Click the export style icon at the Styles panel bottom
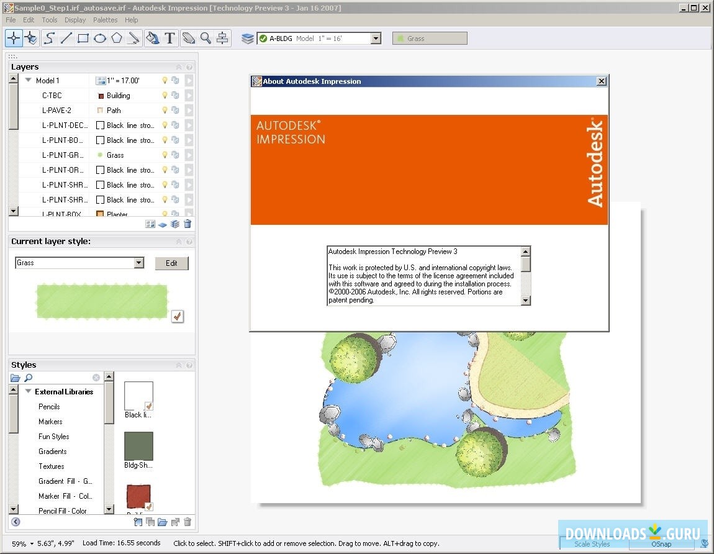714x554 pixels. (175, 522)
